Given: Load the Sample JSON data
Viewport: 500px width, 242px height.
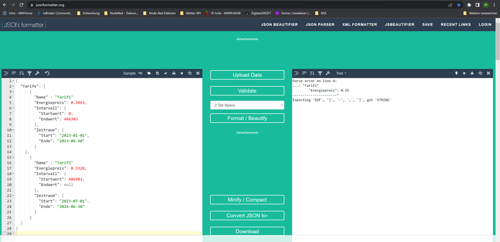Looking at the screenshot, I should pos(130,73).
